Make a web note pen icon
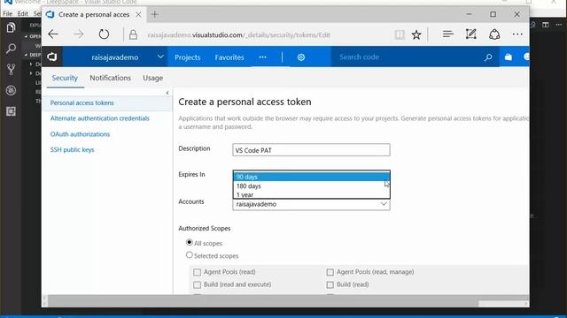The width and height of the screenshot is (567, 318). point(470,34)
